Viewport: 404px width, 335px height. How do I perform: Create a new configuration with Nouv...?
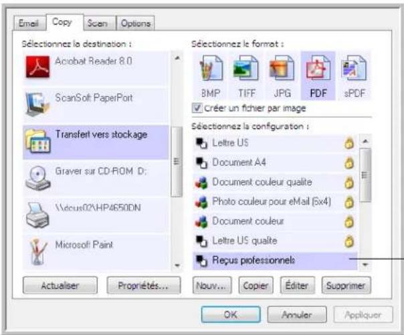pyautogui.click(x=212, y=286)
